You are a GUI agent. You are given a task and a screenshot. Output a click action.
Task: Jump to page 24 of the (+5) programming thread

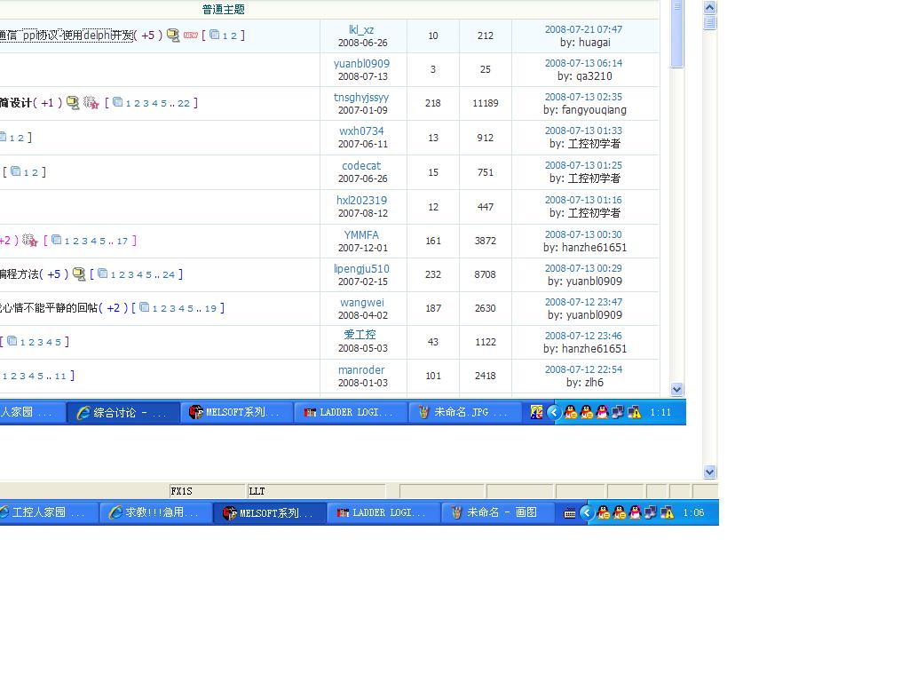(x=169, y=274)
